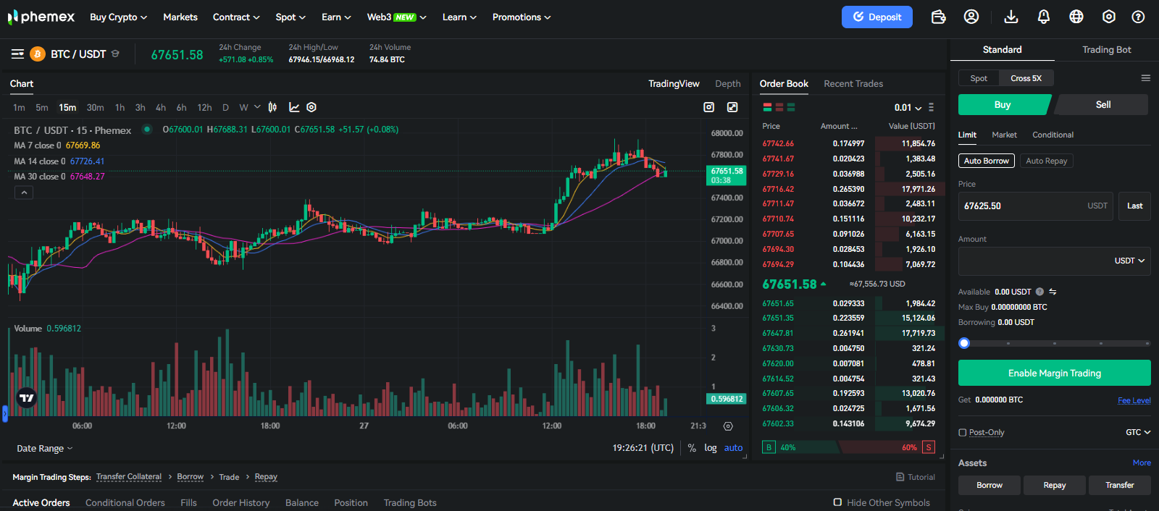Switch to Spot mode
Screen dimensions: 1159x511
coord(979,78)
